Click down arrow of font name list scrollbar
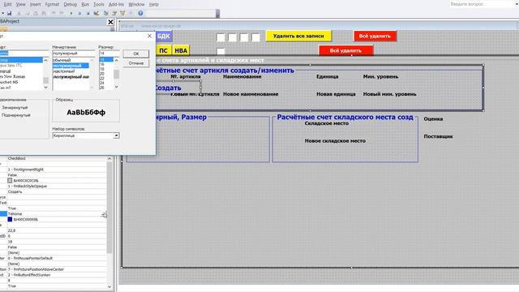 (x=45, y=88)
